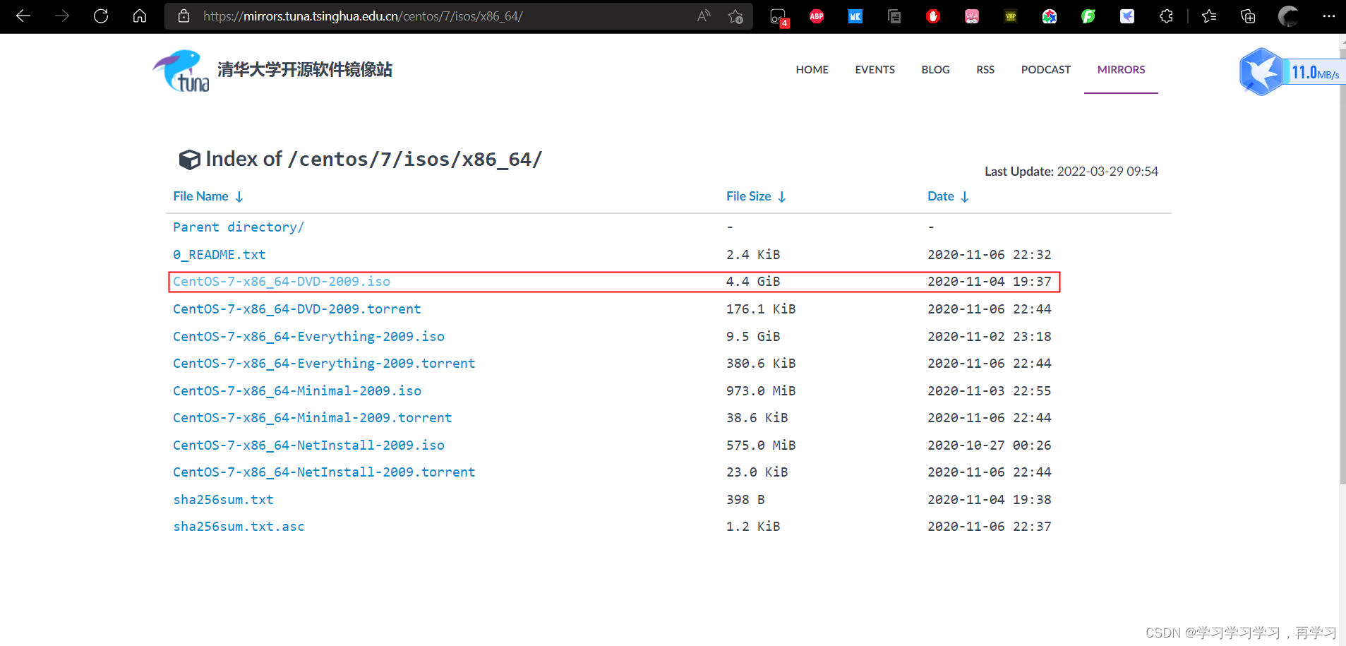1346x646 pixels.
Task: Click the blue square extension icon
Action: [x=855, y=16]
